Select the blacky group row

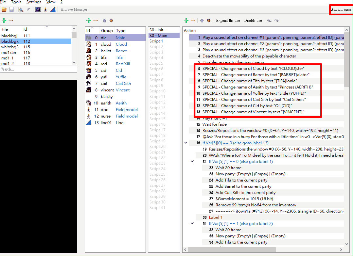pyautogui.click(x=115, y=96)
